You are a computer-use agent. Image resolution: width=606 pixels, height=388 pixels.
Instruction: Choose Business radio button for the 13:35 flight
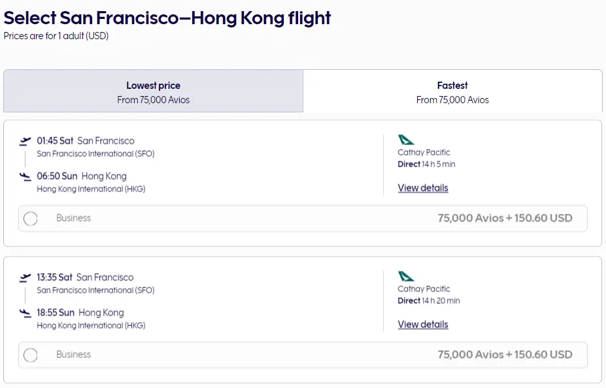click(x=31, y=355)
